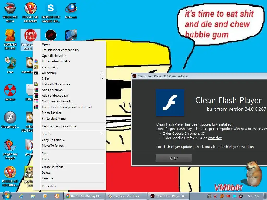Select the PEGGLE ME MOMMY desktop icon
267x200 pixels.
click(30, 12)
